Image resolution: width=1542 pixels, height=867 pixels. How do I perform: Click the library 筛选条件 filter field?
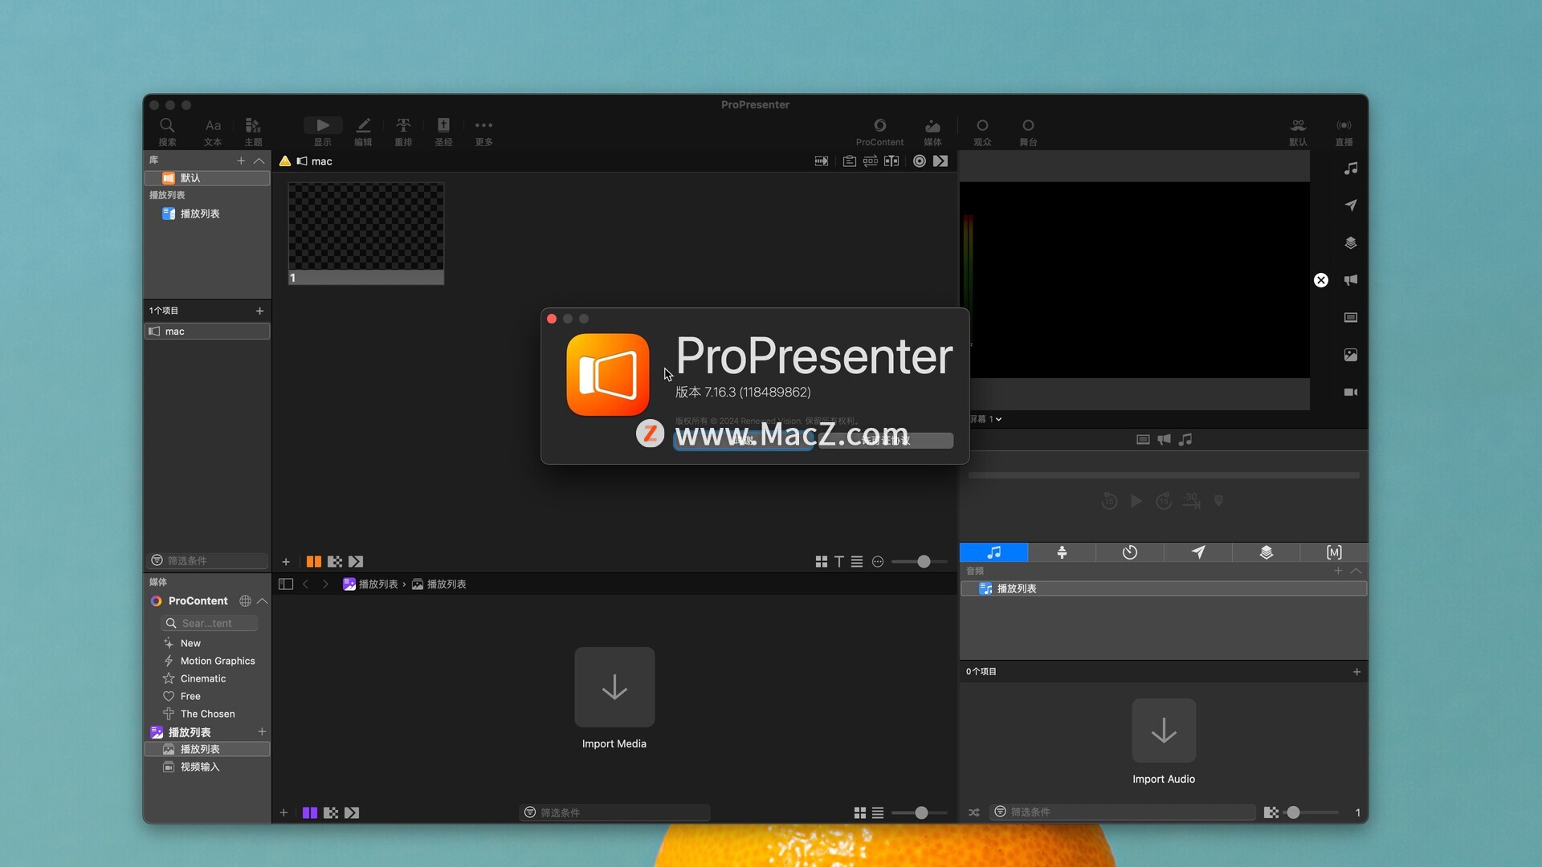tap(209, 560)
